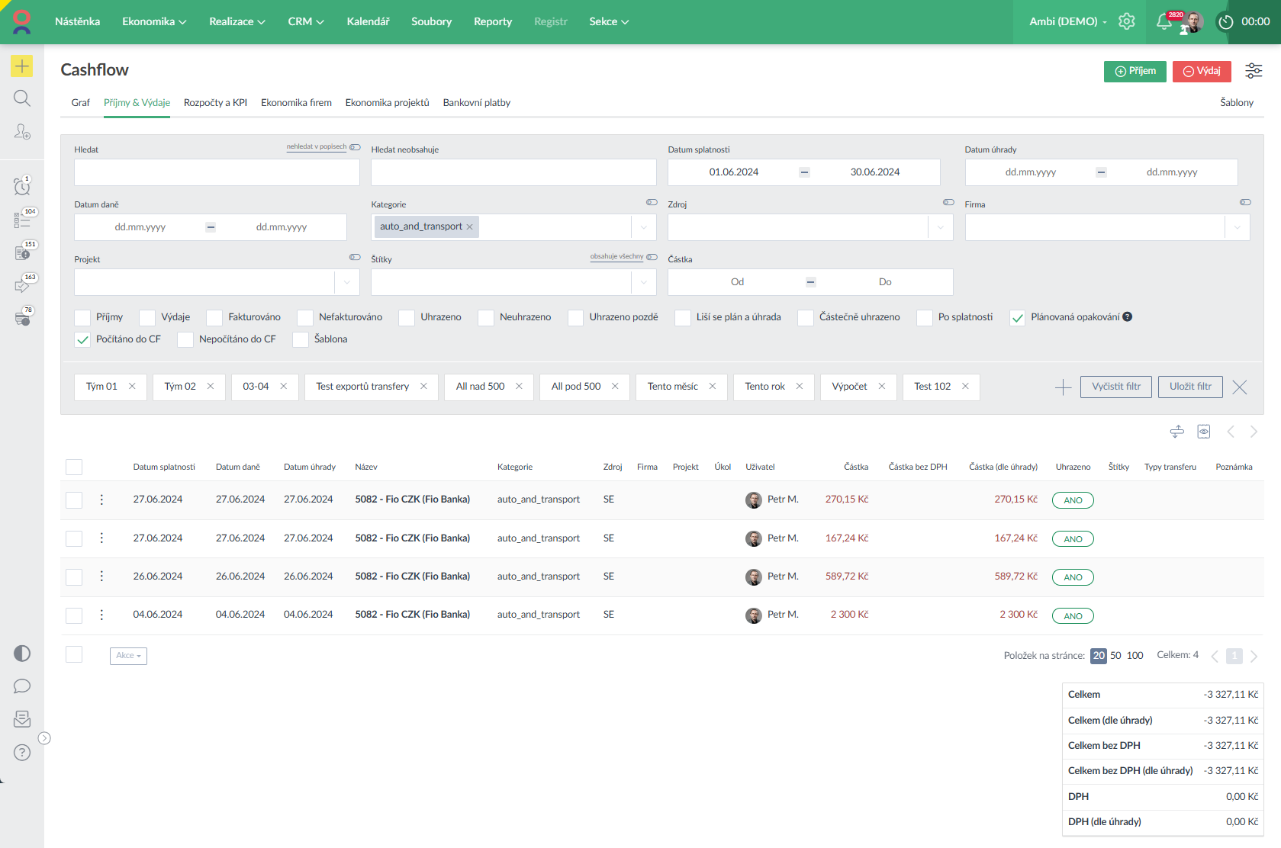Uncheck the Počítáno do CF checkbox
Viewport: 1281px width, 848px height.
[82, 340]
